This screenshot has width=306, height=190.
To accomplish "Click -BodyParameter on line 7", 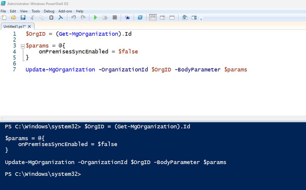I will pos(198,70).
